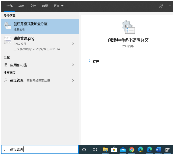Open web search result for 磁盘管理

point(40,80)
